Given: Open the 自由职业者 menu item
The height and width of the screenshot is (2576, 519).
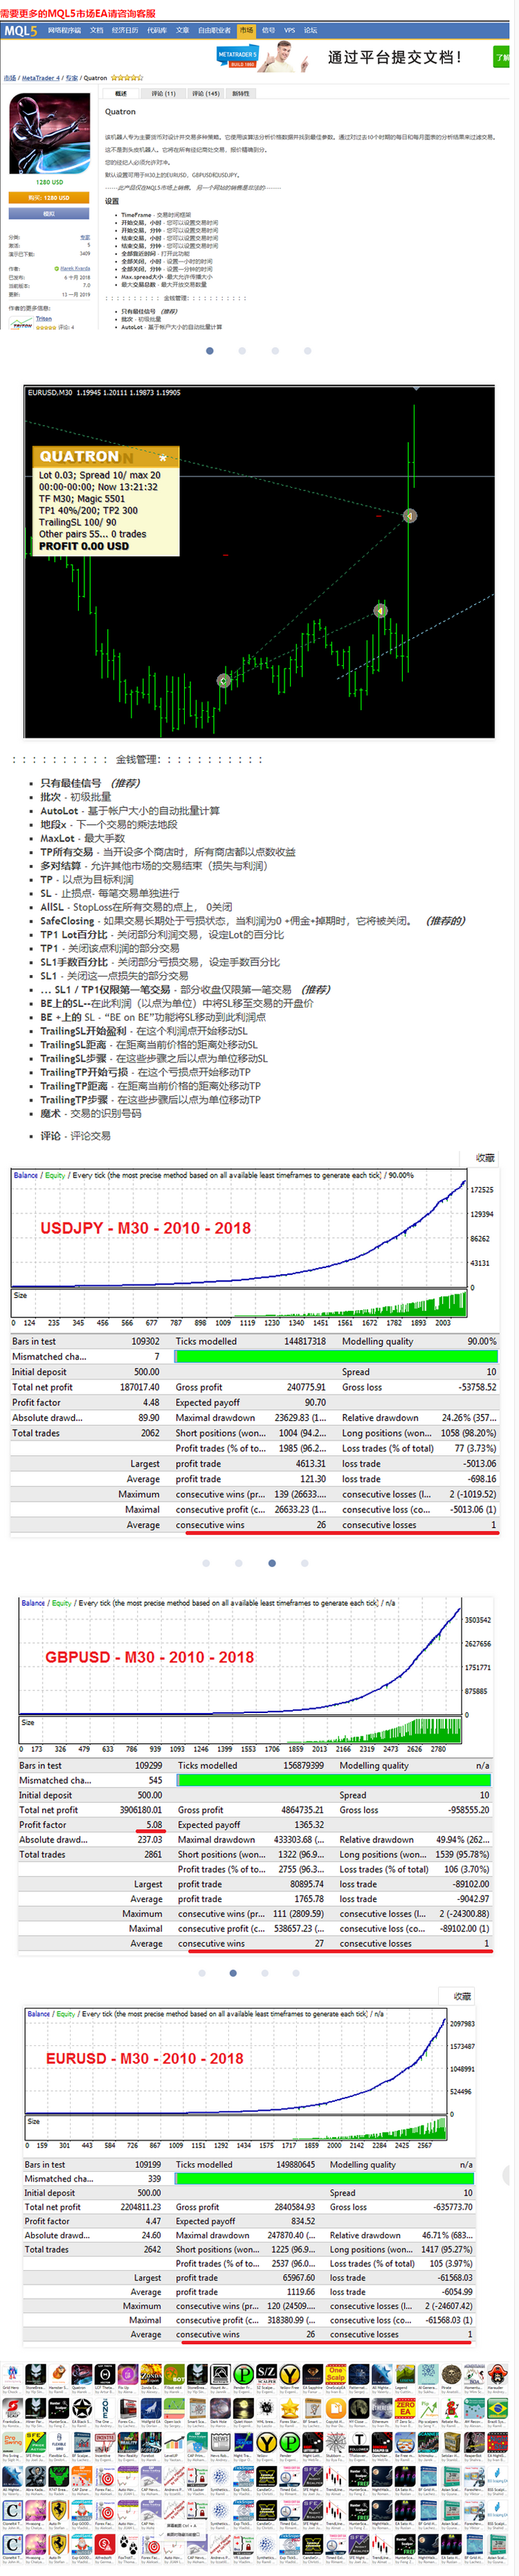Looking at the screenshot, I should click(214, 30).
